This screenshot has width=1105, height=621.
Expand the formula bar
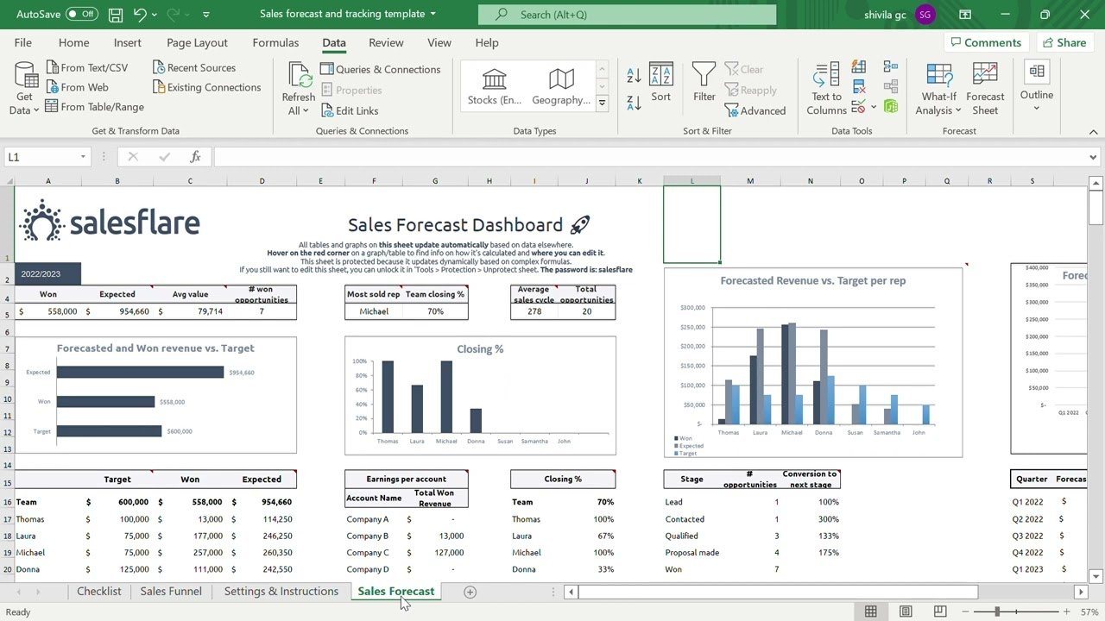tap(1093, 157)
